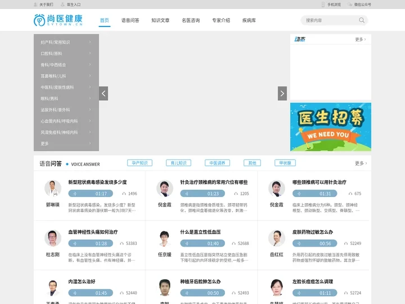The width and height of the screenshot is (405, 304).
Task: Play 左脸长痘痘怎么调理 audio 01:11
Action: coord(314,293)
